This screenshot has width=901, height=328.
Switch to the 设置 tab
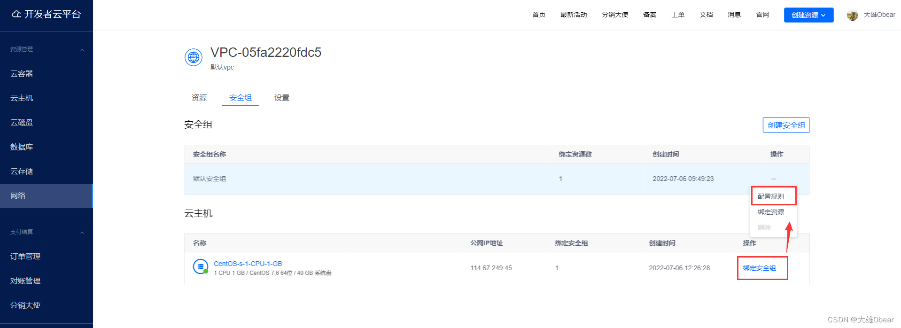[x=282, y=97]
